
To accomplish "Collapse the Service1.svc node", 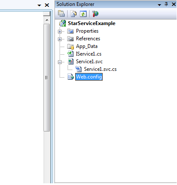I will pos(60,62).
